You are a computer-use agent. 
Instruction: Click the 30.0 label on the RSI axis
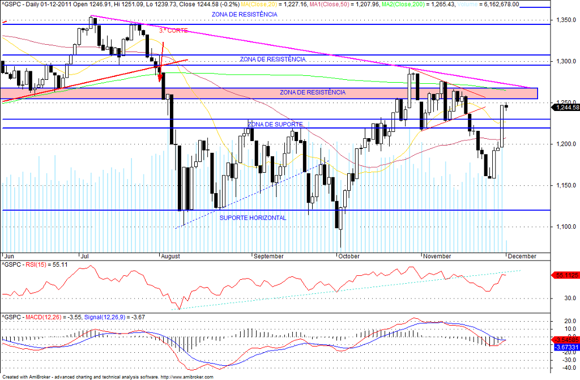coord(570,298)
